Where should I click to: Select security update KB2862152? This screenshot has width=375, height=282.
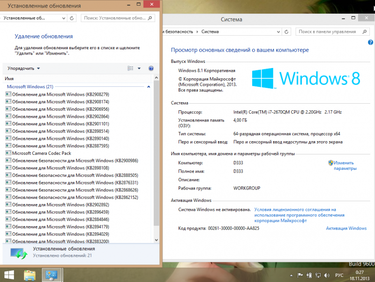(x=72, y=198)
